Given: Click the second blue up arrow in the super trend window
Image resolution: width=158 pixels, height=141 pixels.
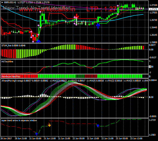Looking at the screenshot, I should click(x=98, y=126).
